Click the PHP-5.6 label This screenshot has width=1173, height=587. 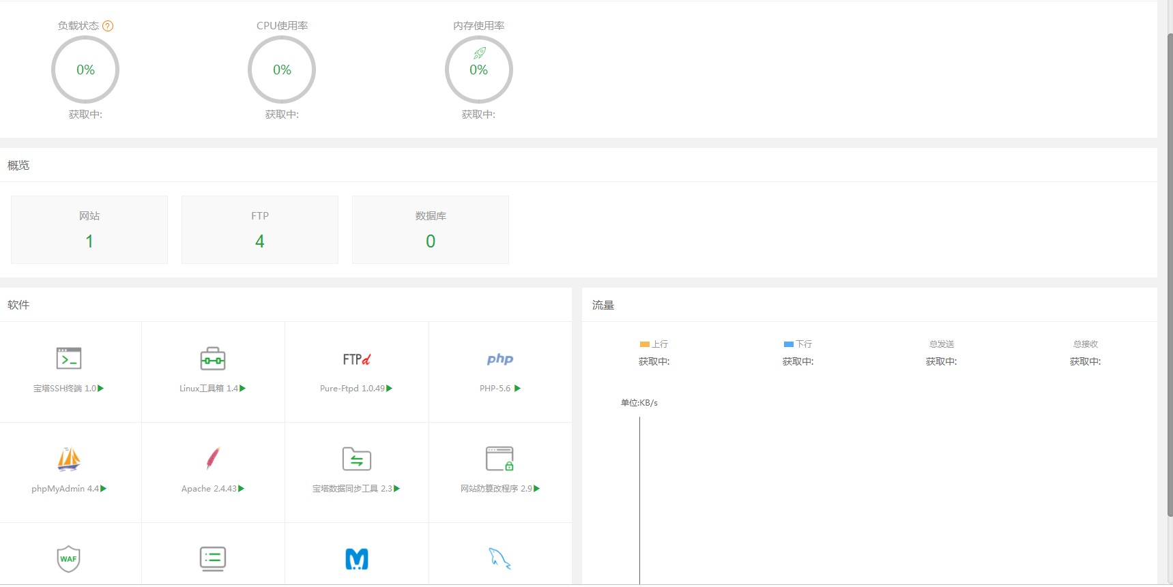(495, 389)
